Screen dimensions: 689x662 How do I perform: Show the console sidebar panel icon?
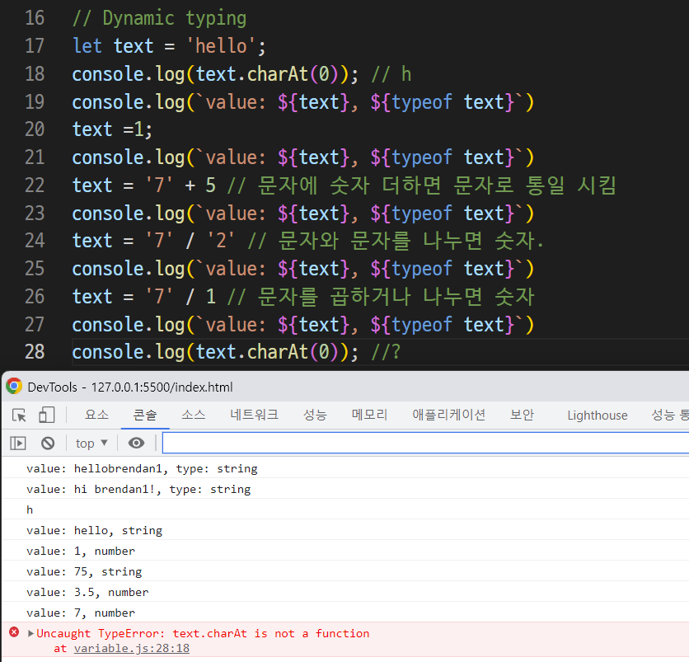coord(18,443)
